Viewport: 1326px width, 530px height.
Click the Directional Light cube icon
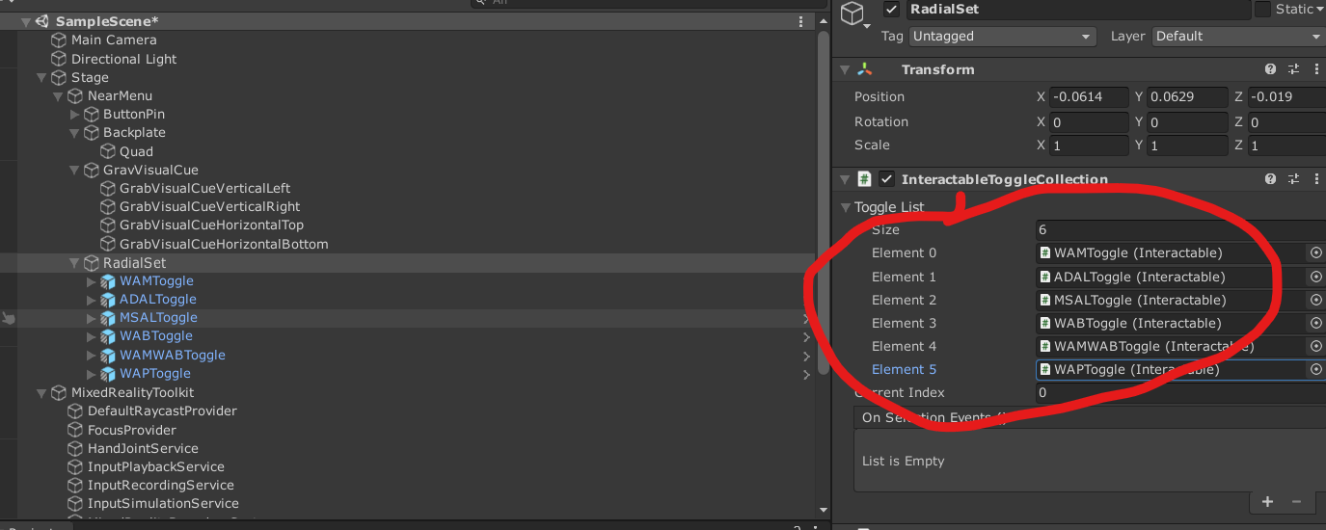59,59
